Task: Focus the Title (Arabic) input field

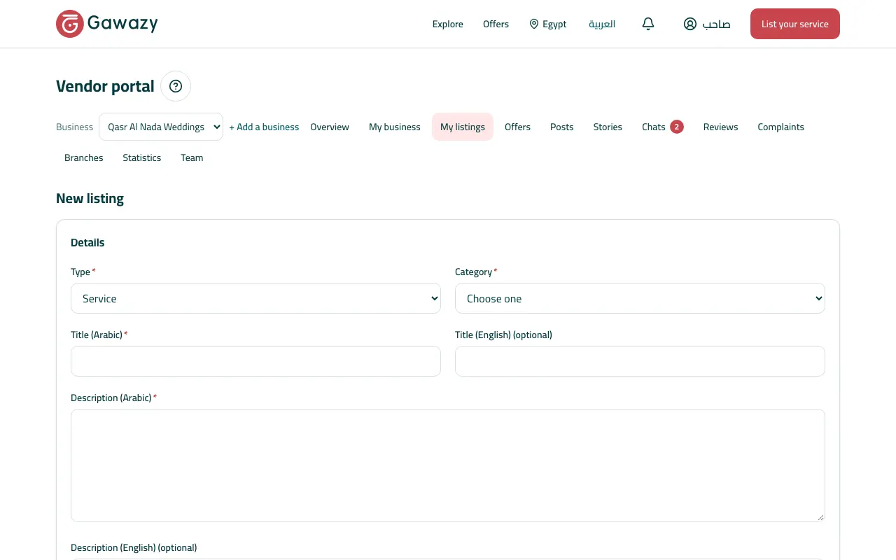Action: 255,361
